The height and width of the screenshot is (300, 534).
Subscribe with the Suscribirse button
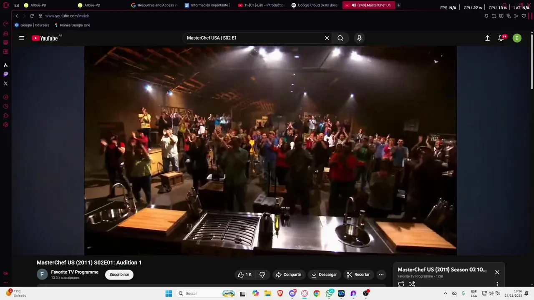pos(119,275)
